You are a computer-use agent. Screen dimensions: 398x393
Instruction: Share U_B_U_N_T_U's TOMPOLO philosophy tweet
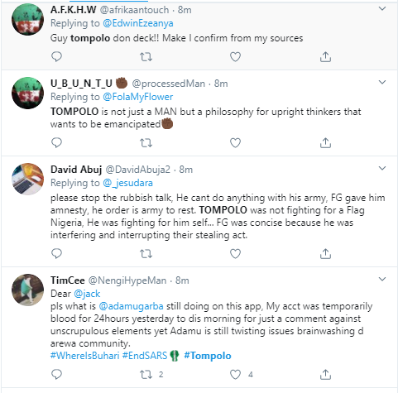tap(325, 143)
